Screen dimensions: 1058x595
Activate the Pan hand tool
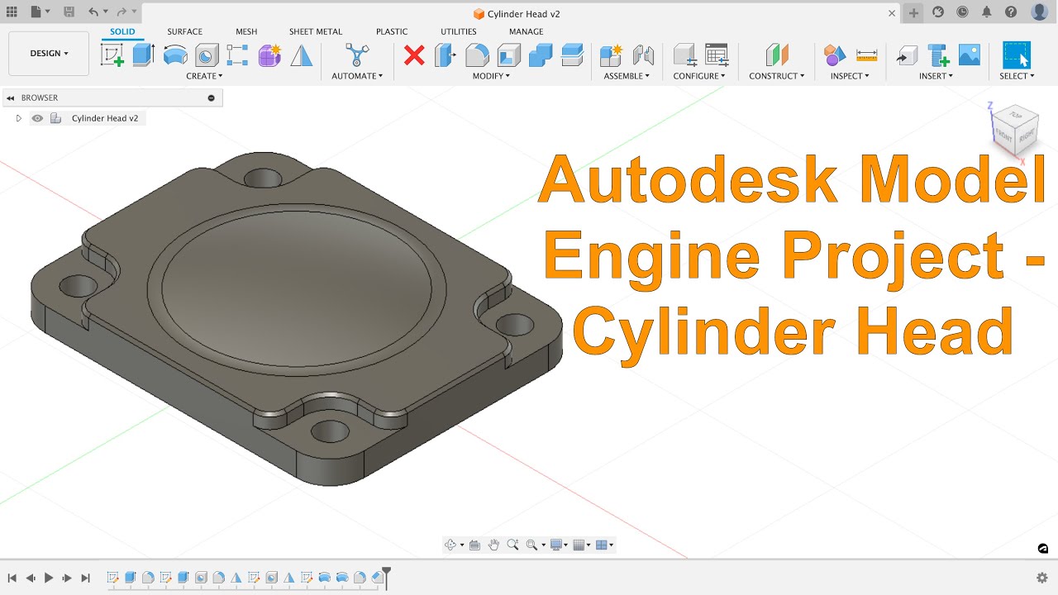(493, 545)
